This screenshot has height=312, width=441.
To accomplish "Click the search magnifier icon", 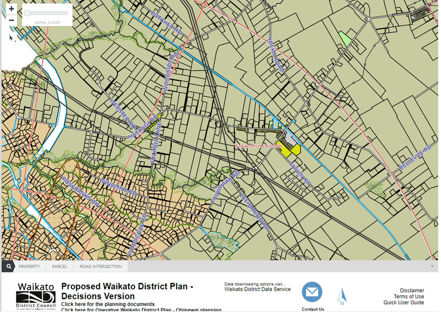I will tap(7, 267).
